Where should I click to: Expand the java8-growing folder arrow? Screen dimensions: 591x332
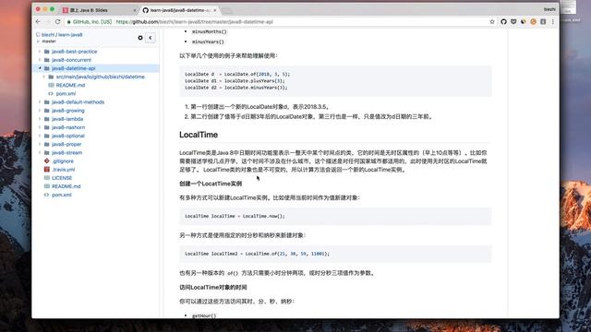40,111
